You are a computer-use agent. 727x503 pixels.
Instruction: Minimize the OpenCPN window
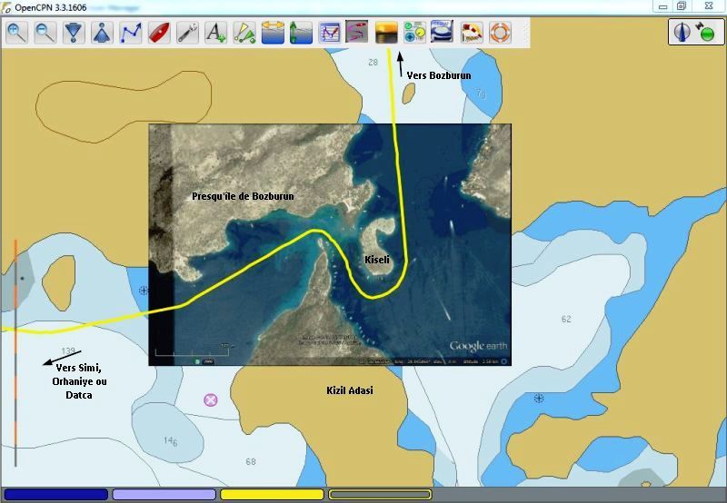pos(663,6)
